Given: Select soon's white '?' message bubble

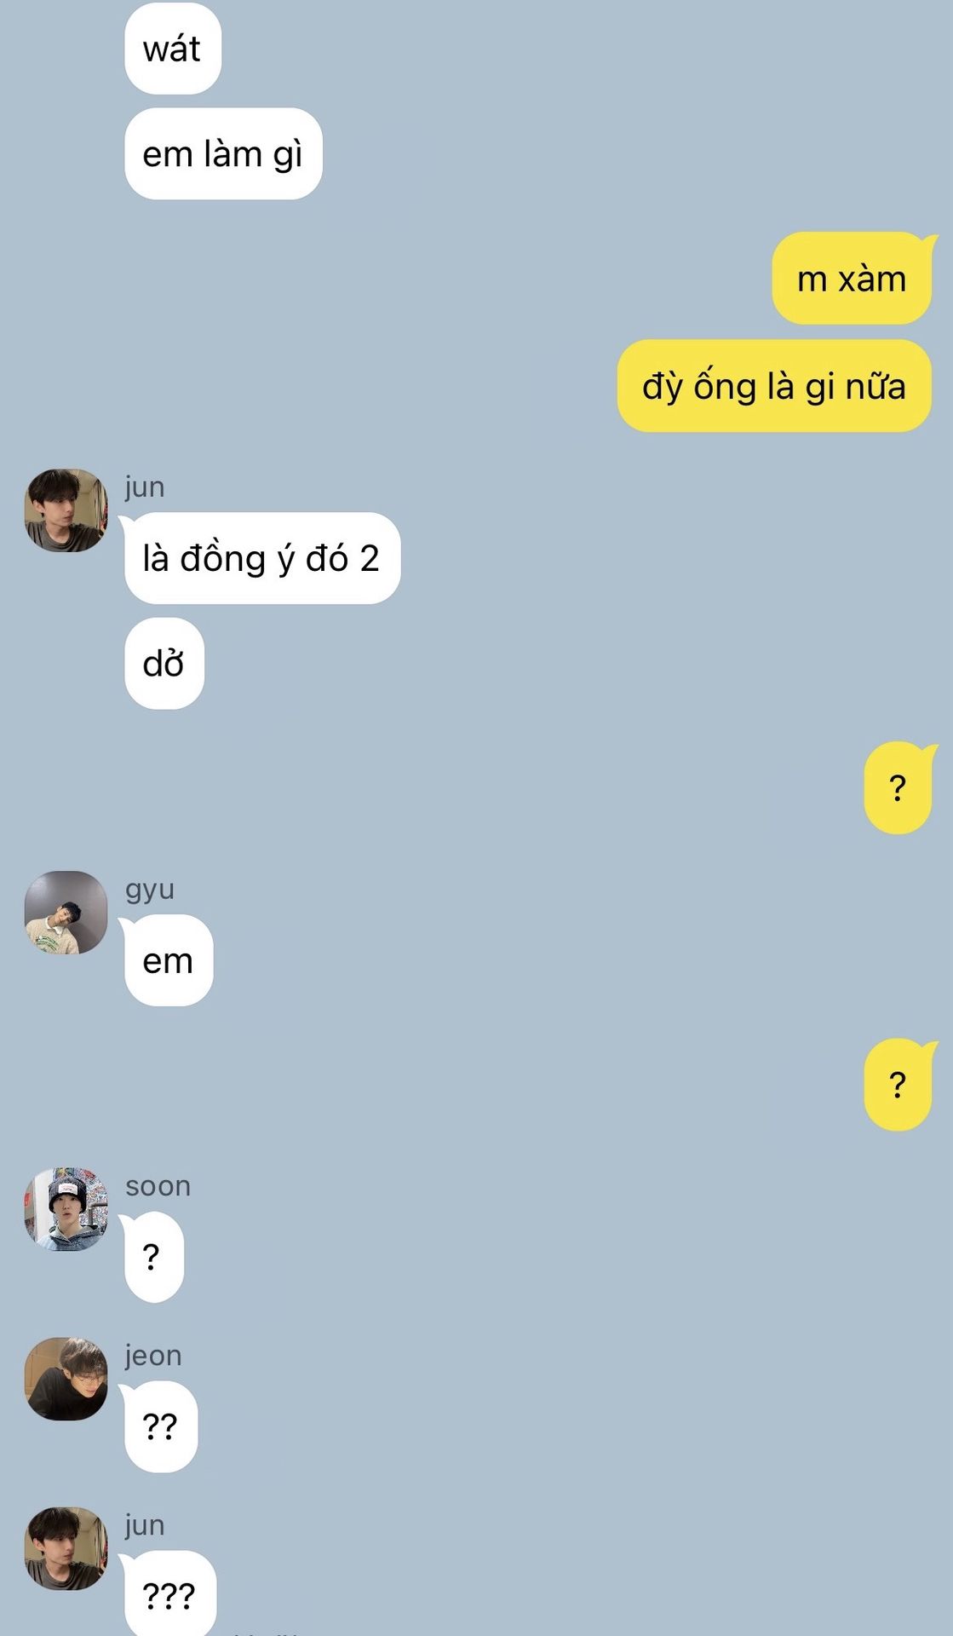Looking at the screenshot, I should point(154,1257).
